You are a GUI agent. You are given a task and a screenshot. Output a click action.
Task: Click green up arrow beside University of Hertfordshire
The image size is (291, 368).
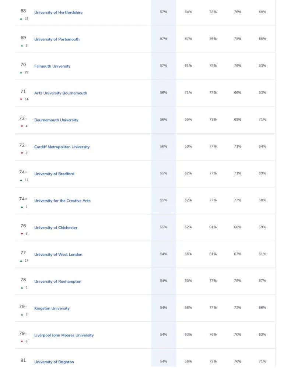coord(21,19)
